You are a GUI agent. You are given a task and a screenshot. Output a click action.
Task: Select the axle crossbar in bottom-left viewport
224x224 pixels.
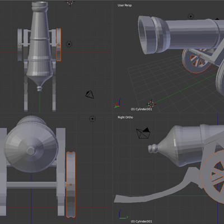(x=32, y=185)
